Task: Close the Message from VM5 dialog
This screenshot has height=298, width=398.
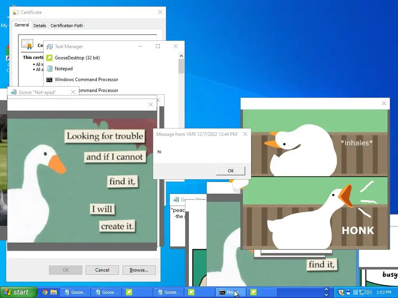Action: pyautogui.click(x=245, y=134)
